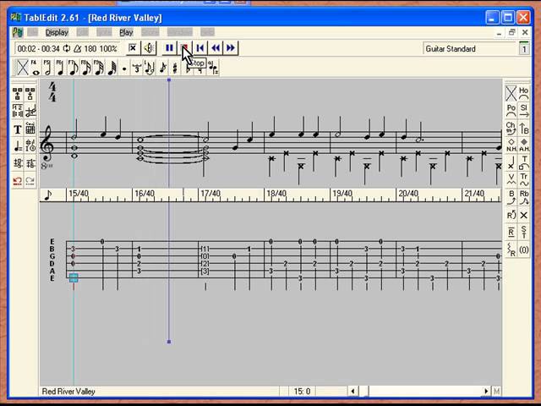Toggle the dotted note button
This screenshot has width=541, height=406.
124,68
